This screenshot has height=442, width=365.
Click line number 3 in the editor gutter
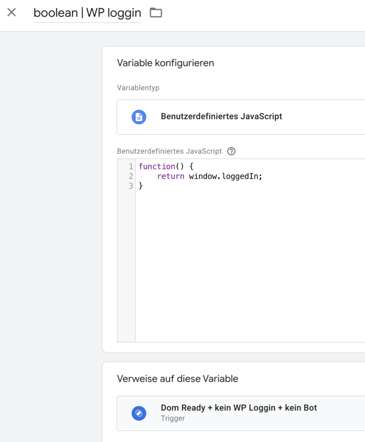click(x=131, y=186)
